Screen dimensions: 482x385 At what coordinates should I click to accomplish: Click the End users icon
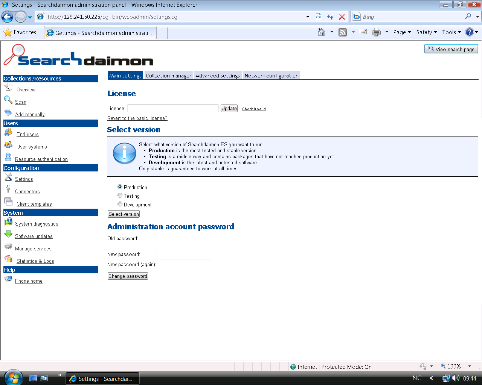[x=8, y=132]
